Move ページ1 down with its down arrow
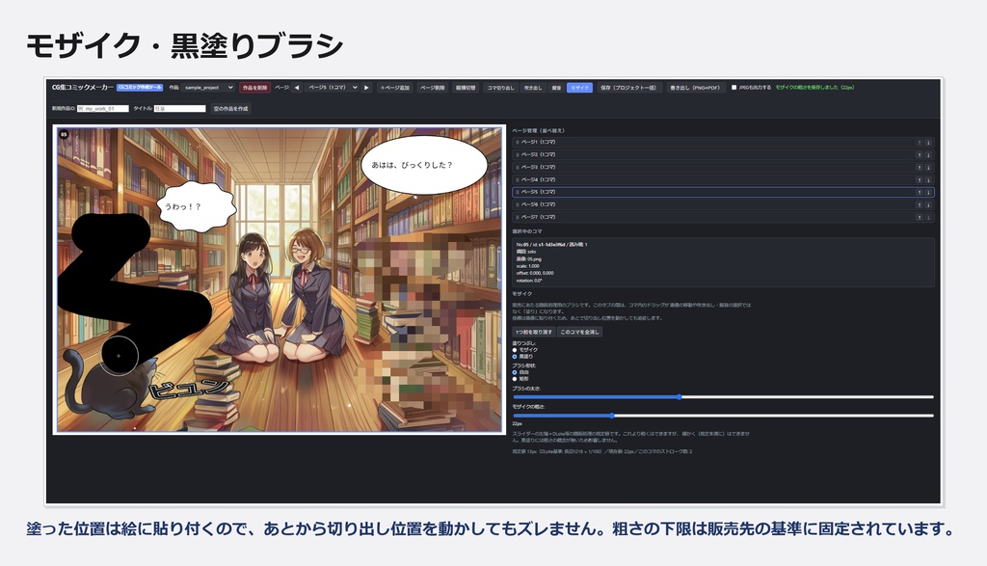 coord(928,143)
